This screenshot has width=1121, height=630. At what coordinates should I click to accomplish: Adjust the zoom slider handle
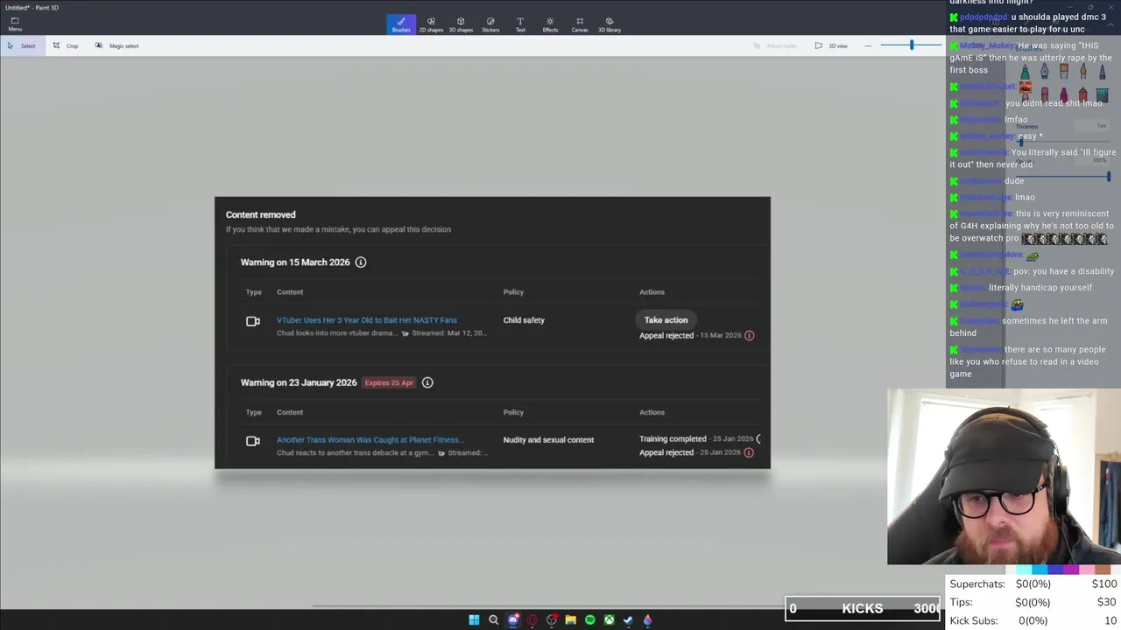point(912,45)
